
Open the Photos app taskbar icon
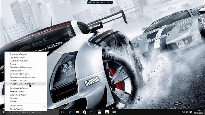[99, 112]
